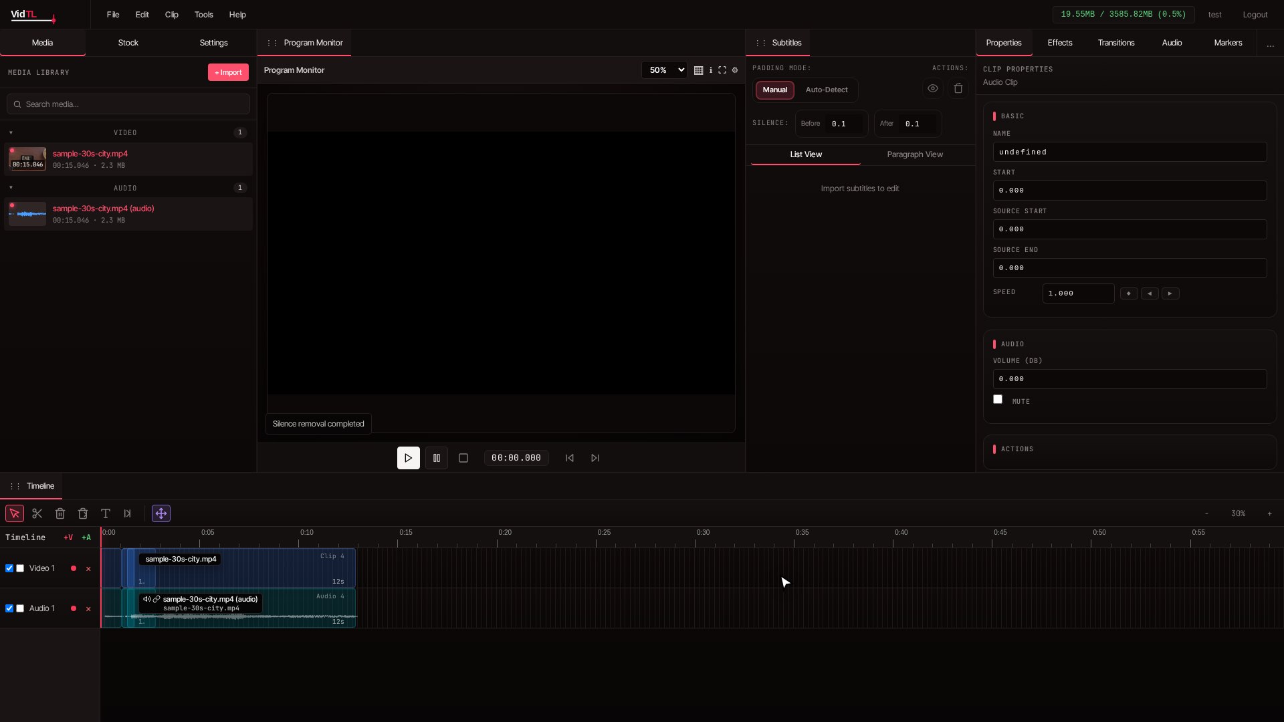Select the text T tool in timeline toolbar
The image size is (1284, 722).
(106, 513)
